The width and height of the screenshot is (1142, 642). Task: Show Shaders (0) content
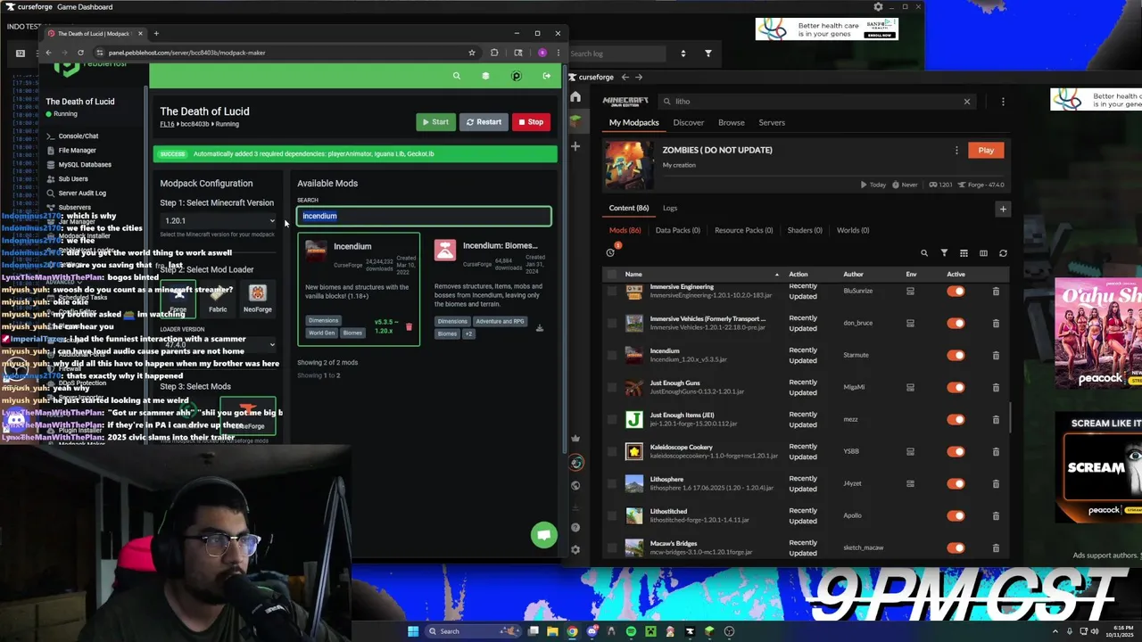tap(805, 231)
